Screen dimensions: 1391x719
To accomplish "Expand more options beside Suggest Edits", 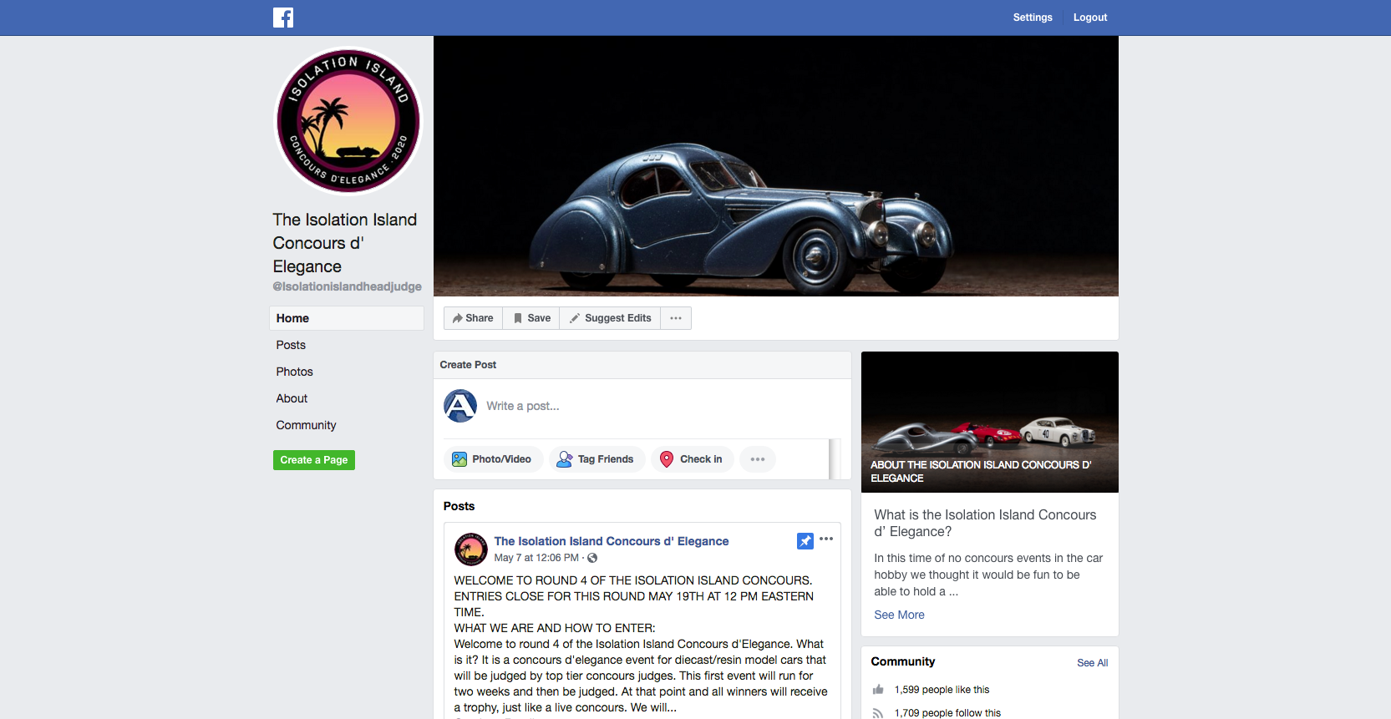I will coord(676,318).
